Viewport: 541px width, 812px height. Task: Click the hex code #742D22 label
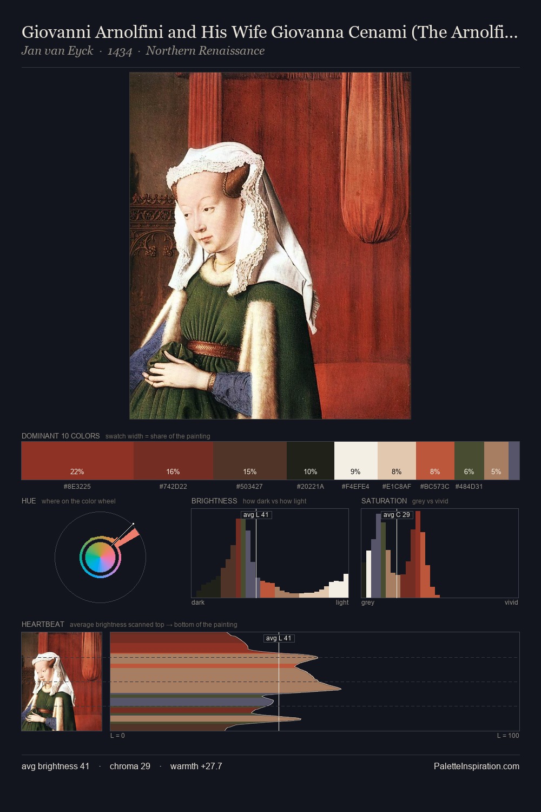click(x=173, y=487)
